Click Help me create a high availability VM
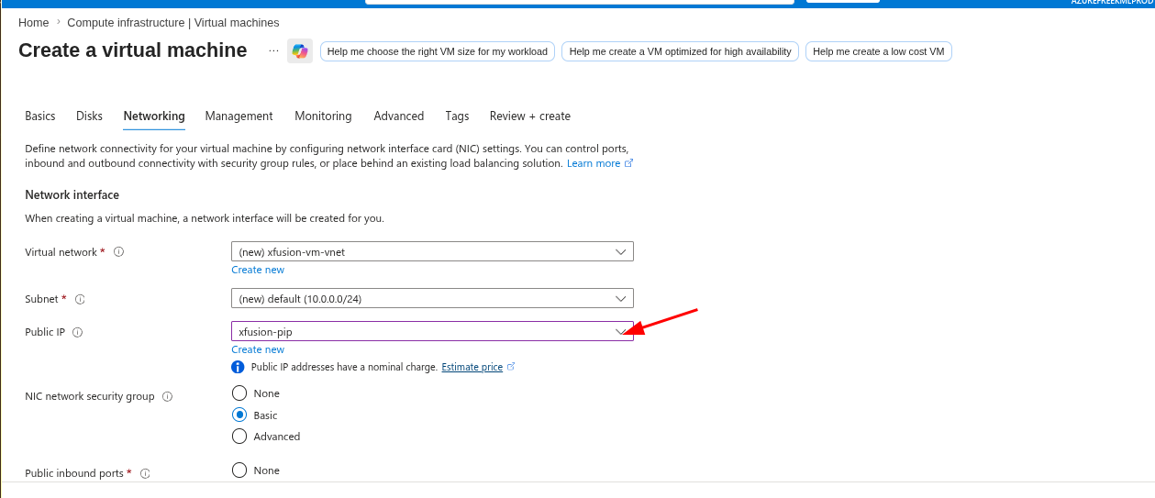1155x498 pixels. click(x=680, y=51)
